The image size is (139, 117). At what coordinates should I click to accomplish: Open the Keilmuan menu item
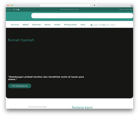coord(36,25)
